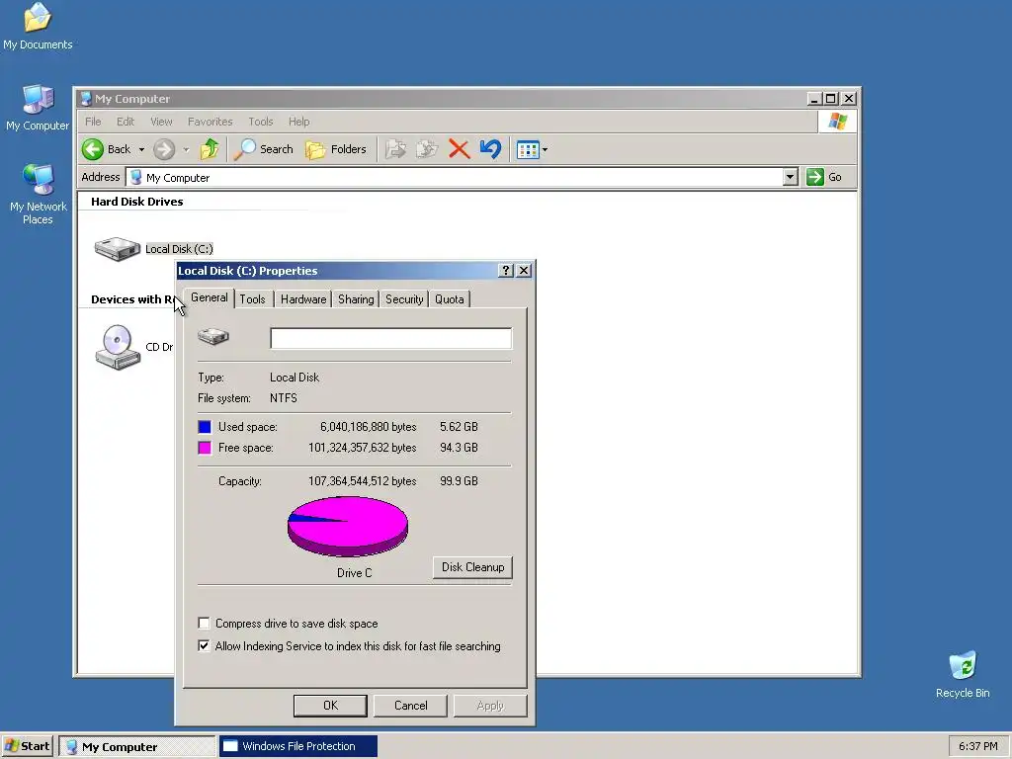Click the Move To folder icon
The width and height of the screenshot is (1012, 759).
395,149
